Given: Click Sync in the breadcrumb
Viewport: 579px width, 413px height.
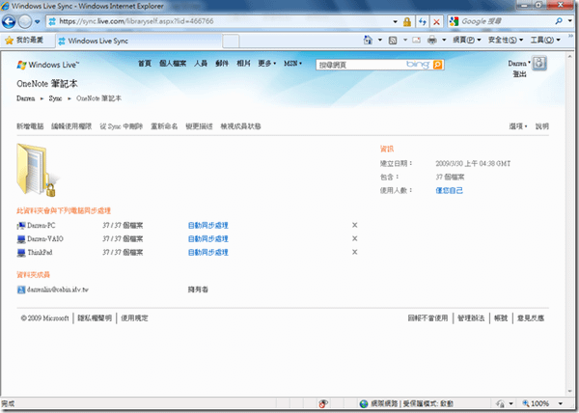Looking at the screenshot, I should 55,98.
